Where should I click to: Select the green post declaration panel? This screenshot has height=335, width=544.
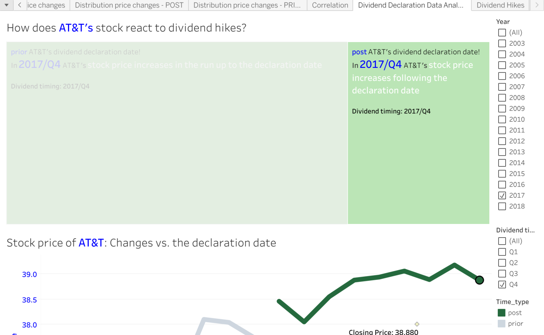pos(418,133)
